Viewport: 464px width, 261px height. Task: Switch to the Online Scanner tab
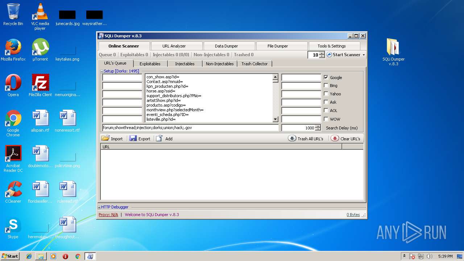124,46
